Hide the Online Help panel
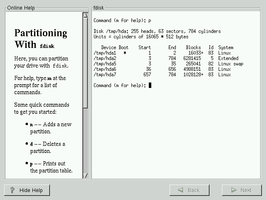266x200 pixels. (27, 190)
